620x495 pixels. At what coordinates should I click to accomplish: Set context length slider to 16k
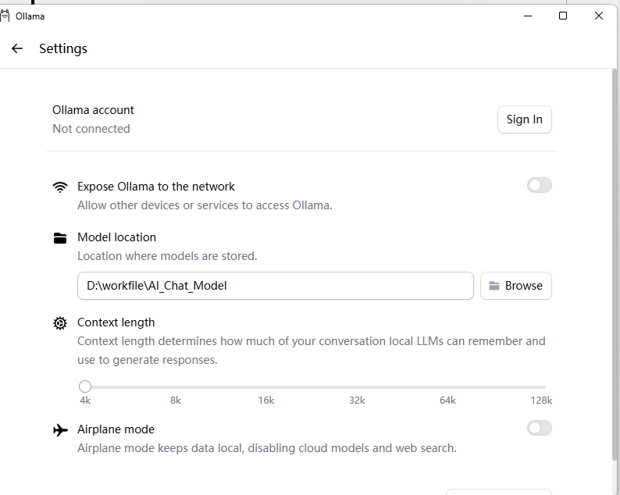coord(266,387)
